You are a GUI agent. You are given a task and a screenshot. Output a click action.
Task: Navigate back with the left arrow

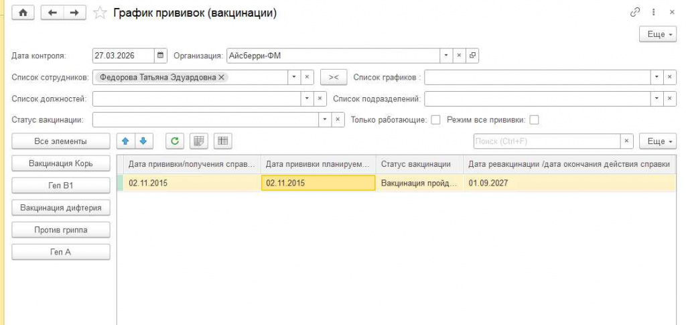pyautogui.click(x=52, y=13)
